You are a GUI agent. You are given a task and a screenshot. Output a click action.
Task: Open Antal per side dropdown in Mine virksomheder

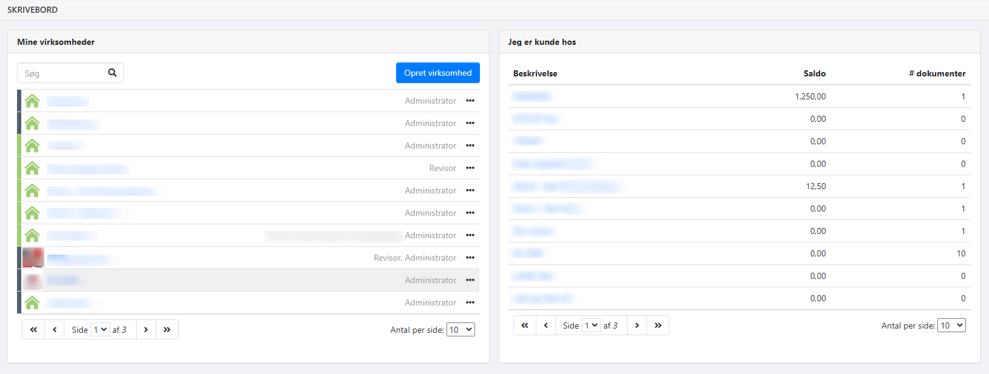pyautogui.click(x=460, y=330)
